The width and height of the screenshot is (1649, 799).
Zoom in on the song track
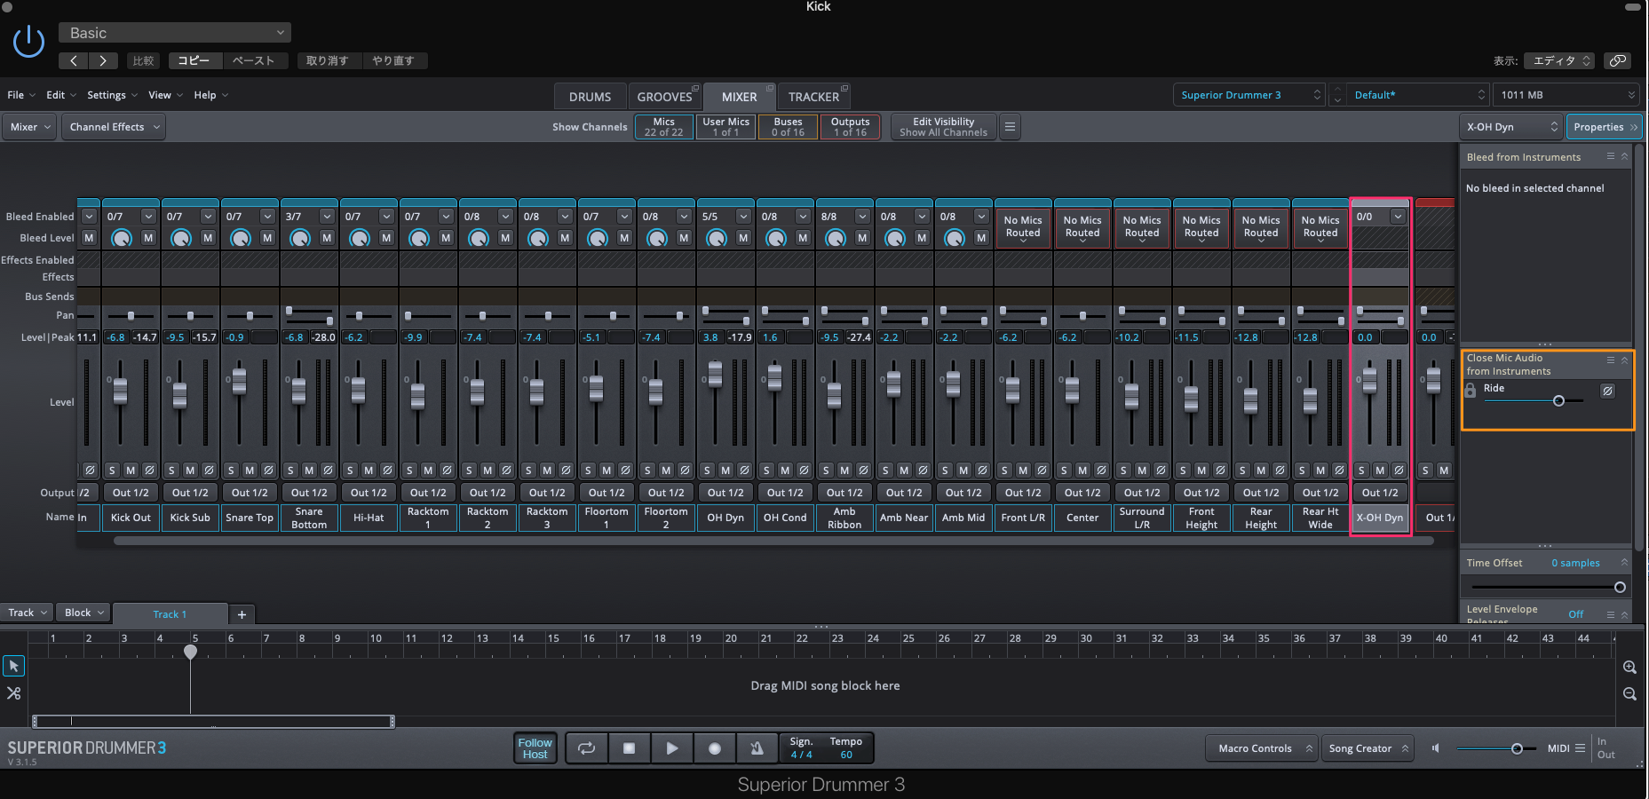pos(1629,668)
